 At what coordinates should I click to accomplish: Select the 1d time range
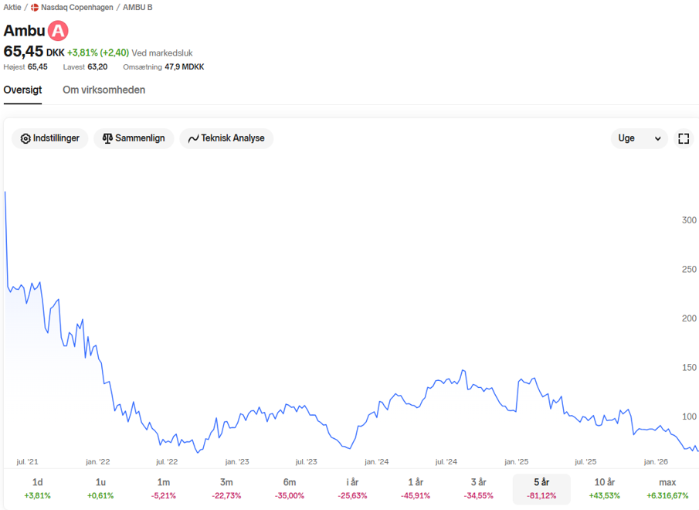click(x=37, y=489)
